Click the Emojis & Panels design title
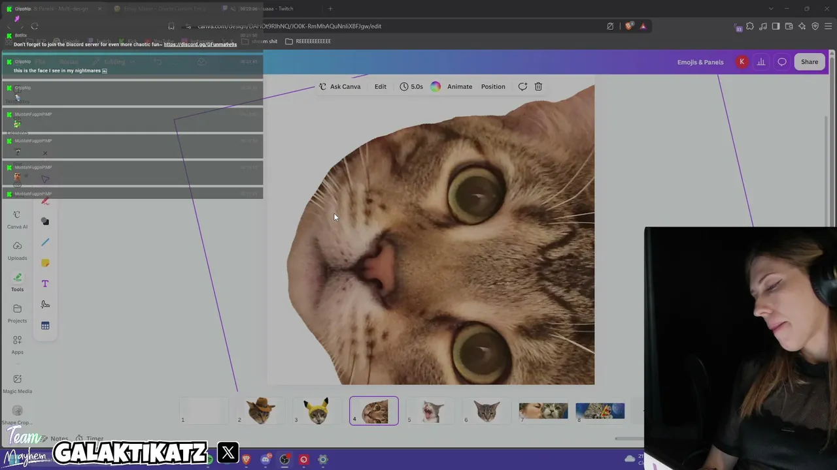 coord(700,62)
